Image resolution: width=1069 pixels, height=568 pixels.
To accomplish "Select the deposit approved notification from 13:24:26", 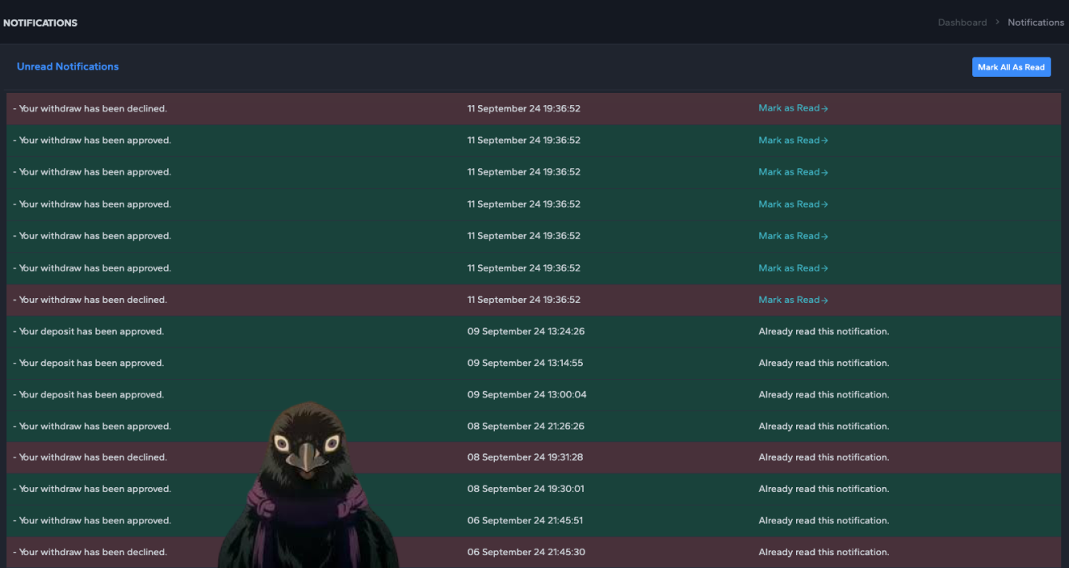I will 534,331.
